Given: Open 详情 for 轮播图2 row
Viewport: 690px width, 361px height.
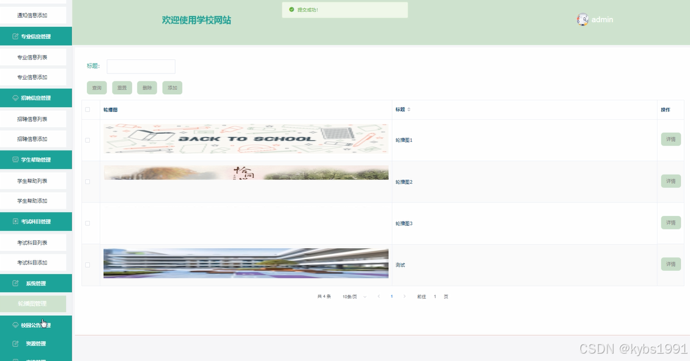Looking at the screenshot, I should coord(670,181).
